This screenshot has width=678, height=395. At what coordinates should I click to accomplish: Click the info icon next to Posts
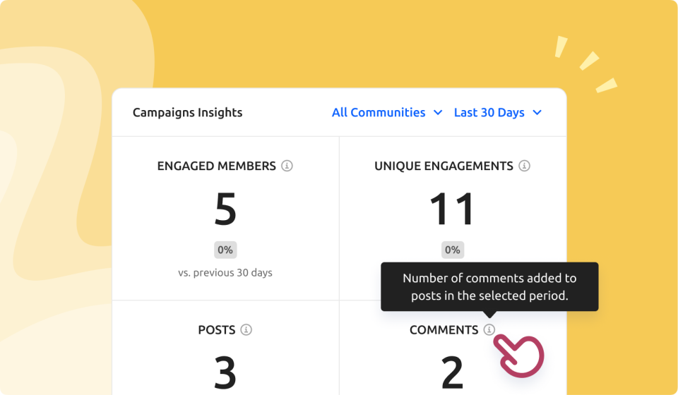pos(246,329)
